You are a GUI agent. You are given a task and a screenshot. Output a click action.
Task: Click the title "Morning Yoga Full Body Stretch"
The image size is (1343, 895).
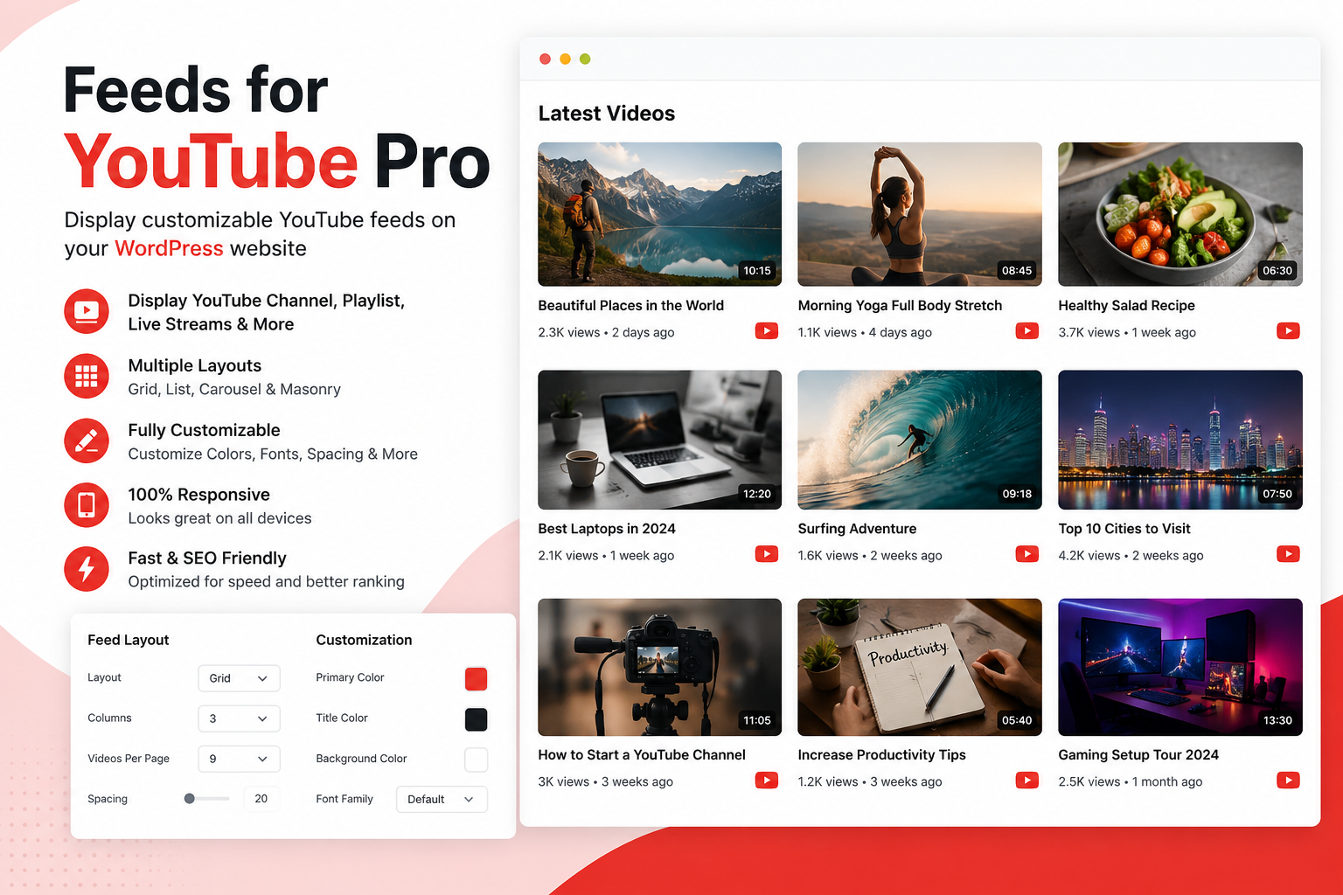(x=900, y=305)
